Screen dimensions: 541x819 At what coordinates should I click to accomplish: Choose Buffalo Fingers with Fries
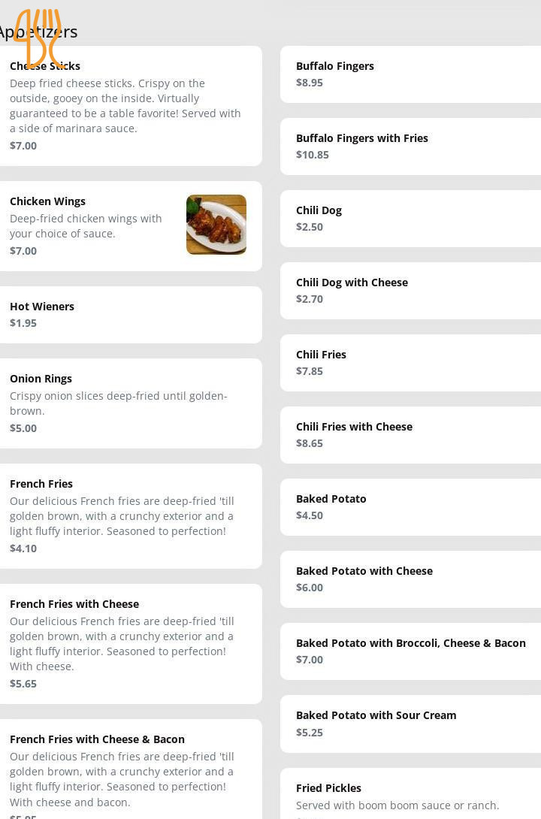pyautogui.click(x=410, y=147)
